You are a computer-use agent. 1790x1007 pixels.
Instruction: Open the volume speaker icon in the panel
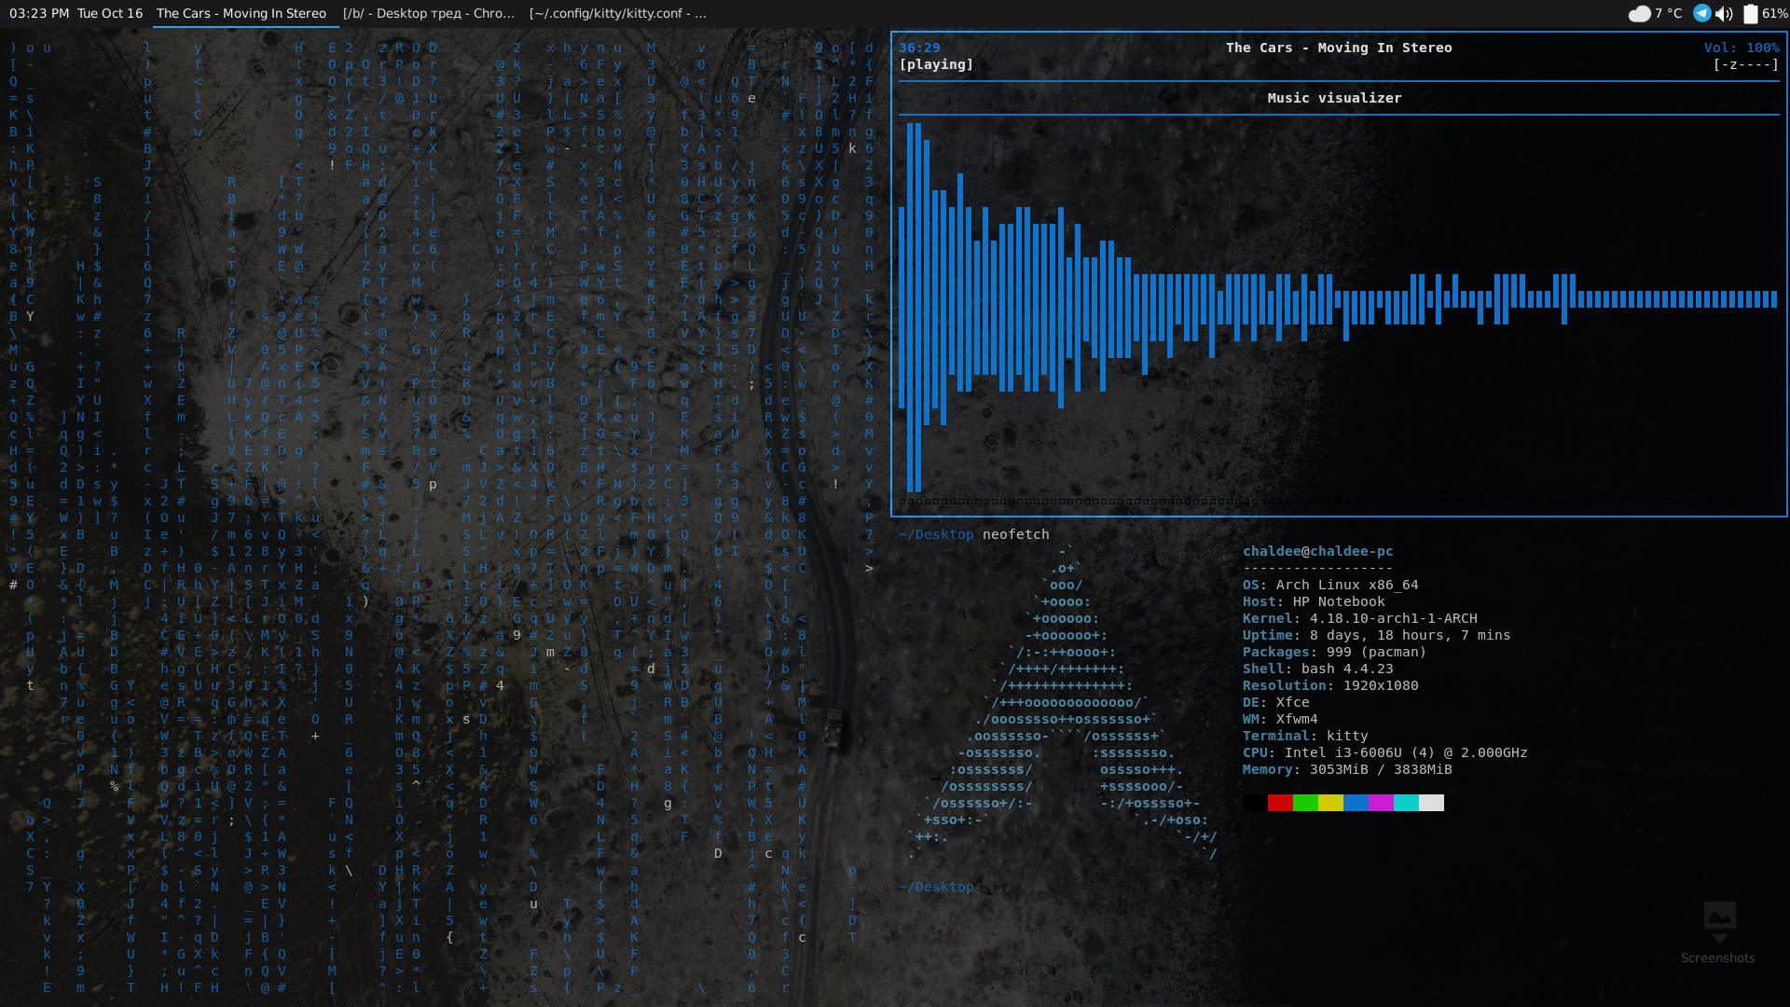pos(1724,13)
